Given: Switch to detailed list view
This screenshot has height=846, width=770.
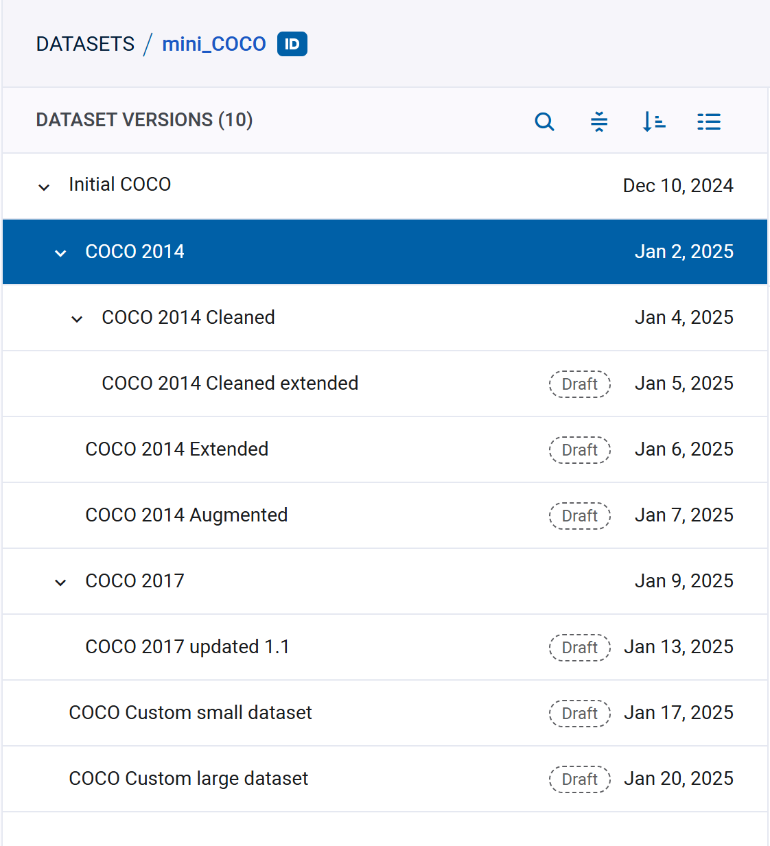Looking at the screenshot, I should coord(709,121).
